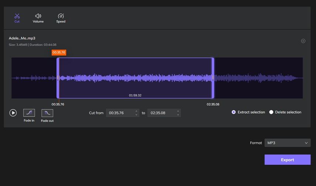The width and height of the screenshot is (316, 186).
Task: Click the 01:59.32 selection duration label
Action: (135, 95)
